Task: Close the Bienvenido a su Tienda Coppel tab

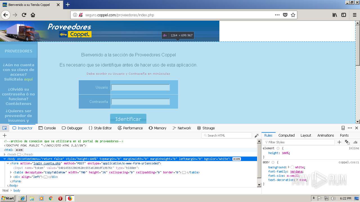Action: point(58,5)
